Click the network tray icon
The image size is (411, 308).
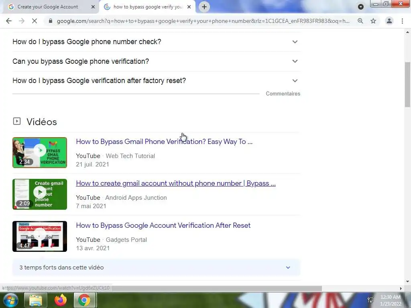[370, 300]
